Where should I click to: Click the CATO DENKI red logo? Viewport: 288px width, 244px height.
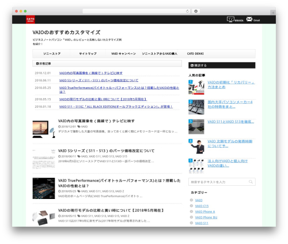click(31, 20)
